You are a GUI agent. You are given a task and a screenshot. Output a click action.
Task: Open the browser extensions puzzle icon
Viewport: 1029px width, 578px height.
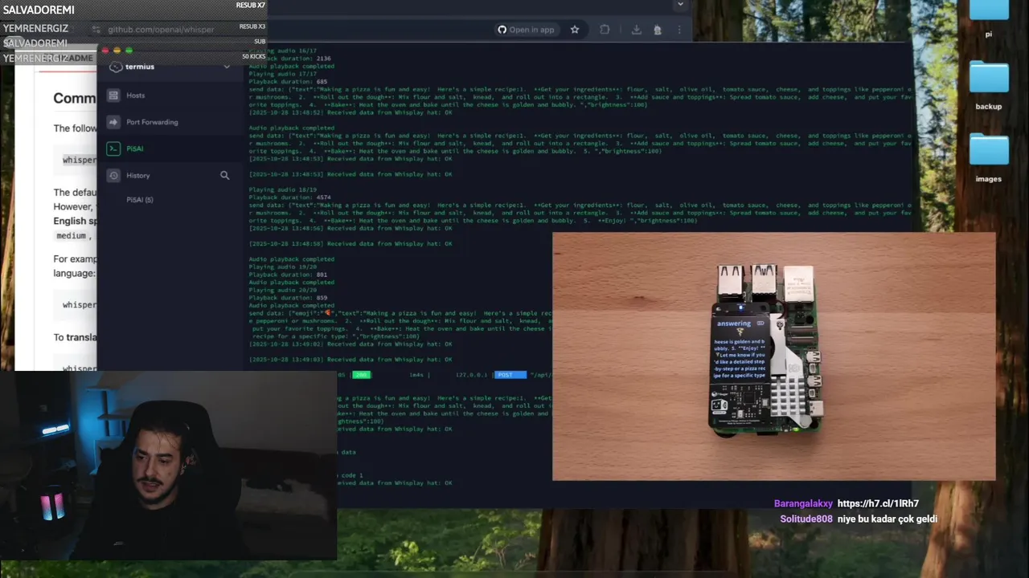(605, 30)
